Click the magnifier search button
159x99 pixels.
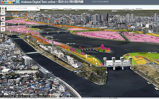coord(38,8)
